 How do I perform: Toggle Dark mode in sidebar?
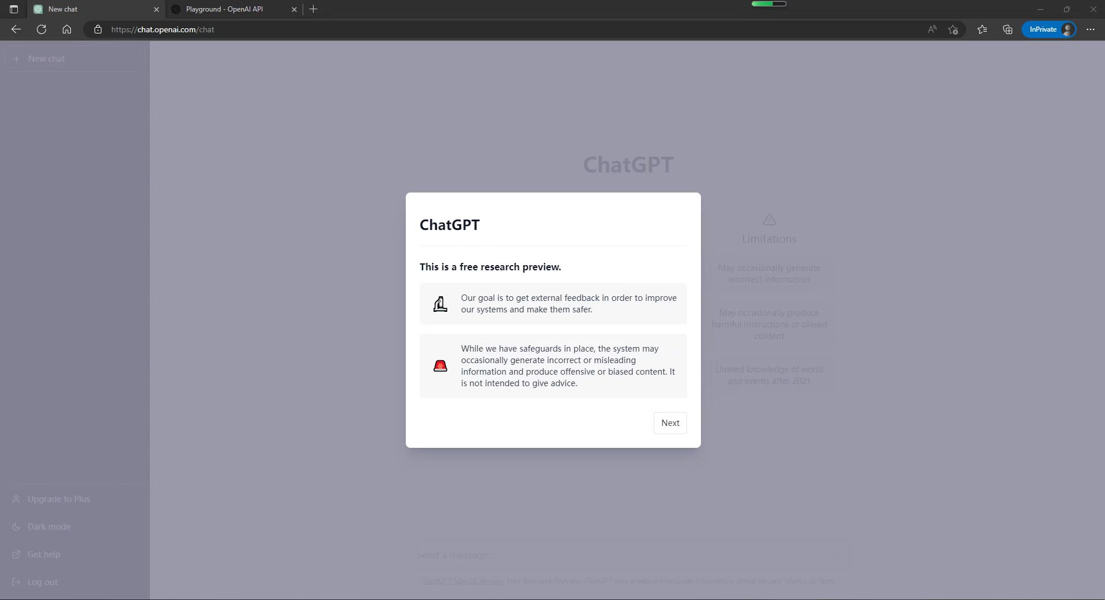pyautogui.click(x=49, y=527)
